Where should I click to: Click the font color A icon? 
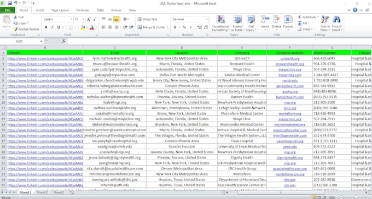92,27
